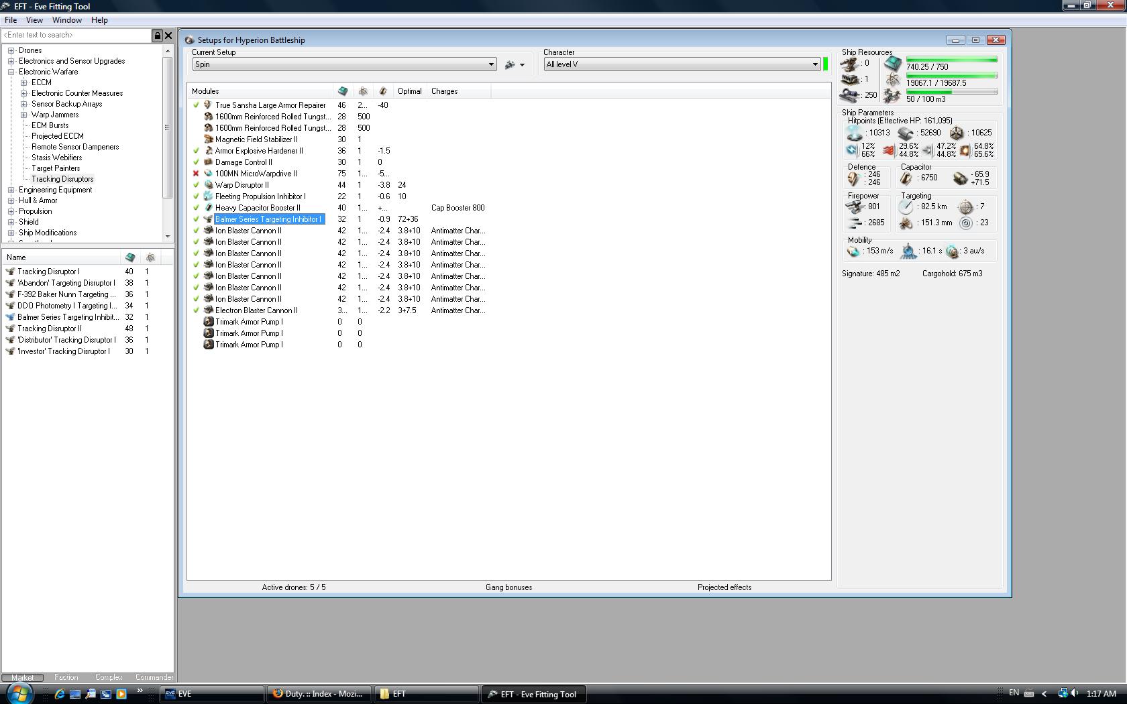Toggle the Armor Explosive Hardener II active state
The height and width of the screenshot is (704, 1127).
tap(196, 151)
